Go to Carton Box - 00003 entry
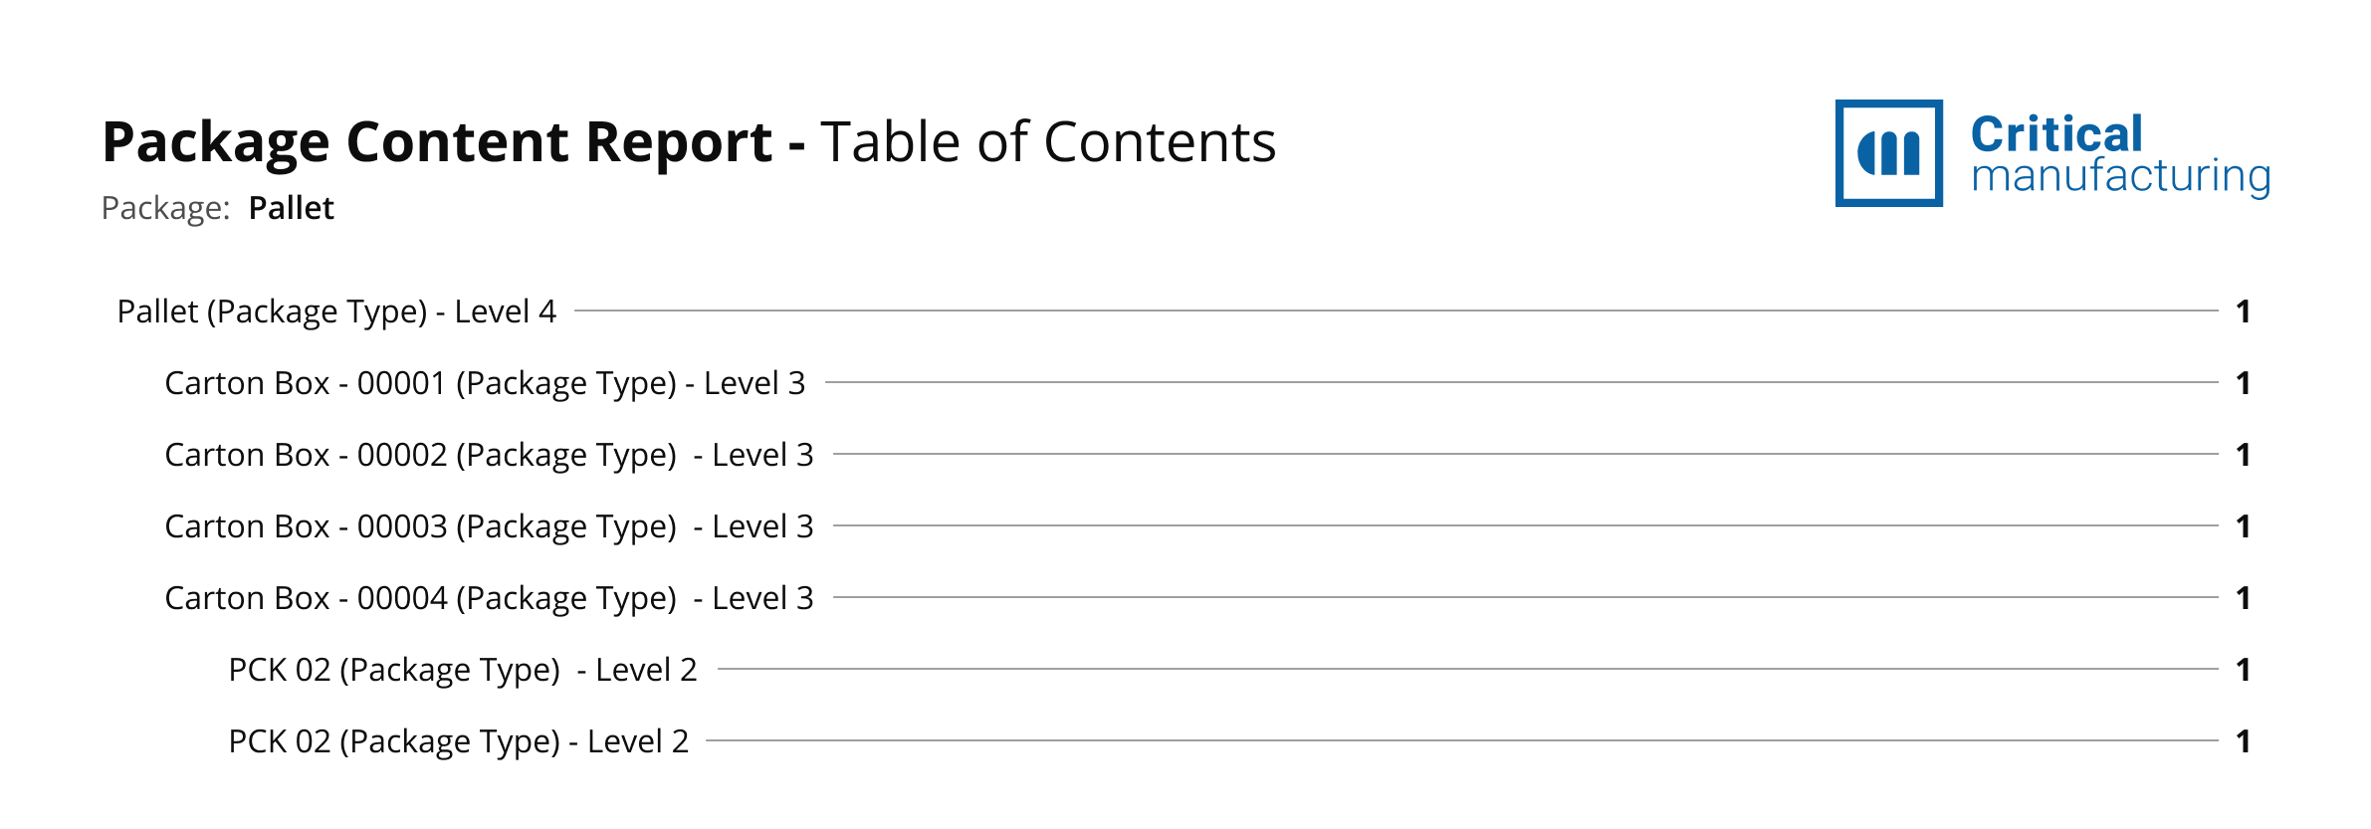 pos(489,526)
